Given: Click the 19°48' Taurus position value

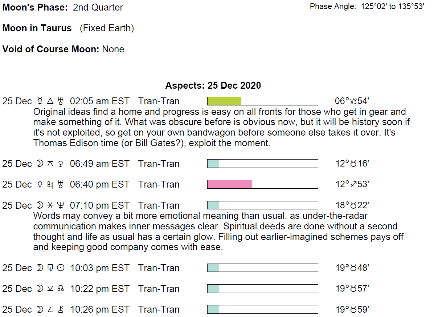Looking at the screenshot, I should tap(352, 268).
